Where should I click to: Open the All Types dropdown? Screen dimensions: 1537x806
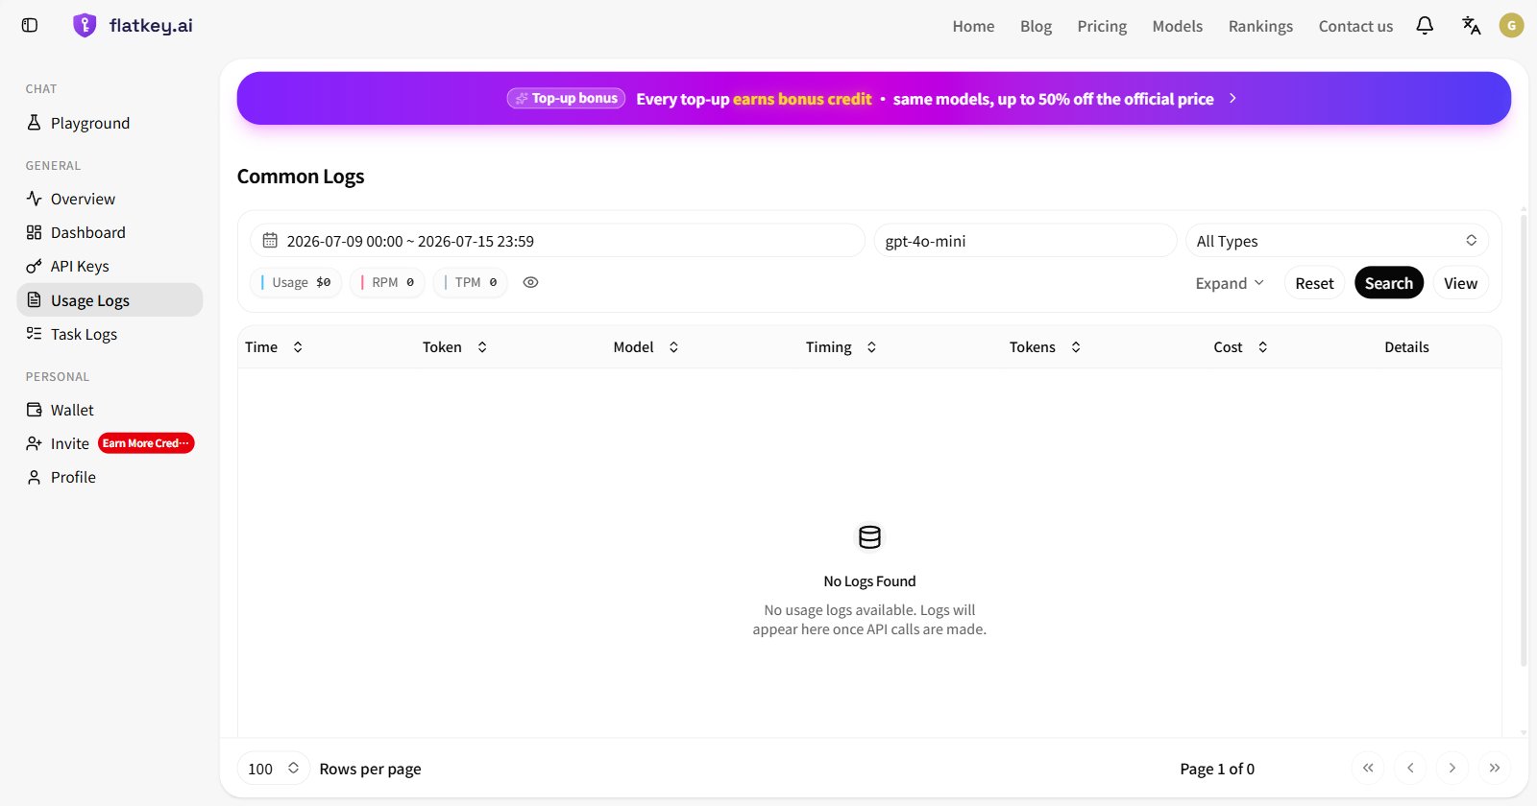(x=1336, y=241)
